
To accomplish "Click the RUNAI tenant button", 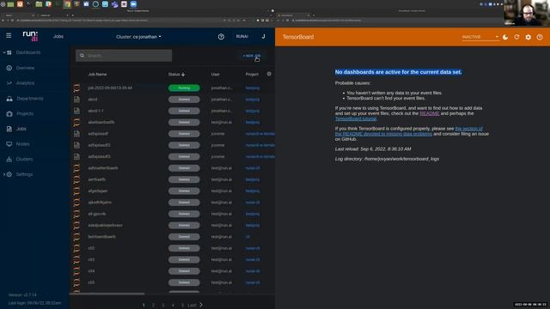I will 242,36.
